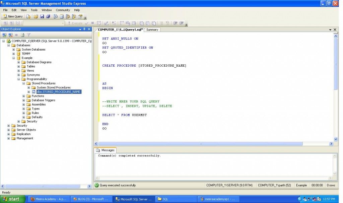The height and width of the screenshot is (203, 343).
Task: Expand the TEMPP database node
Action: click(x=13, y=54)
